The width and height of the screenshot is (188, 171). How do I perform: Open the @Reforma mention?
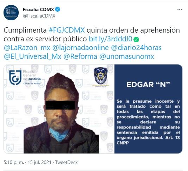(x=80, y=56)
